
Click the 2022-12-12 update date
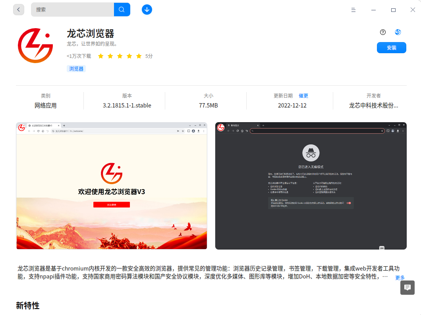(292, 106)
